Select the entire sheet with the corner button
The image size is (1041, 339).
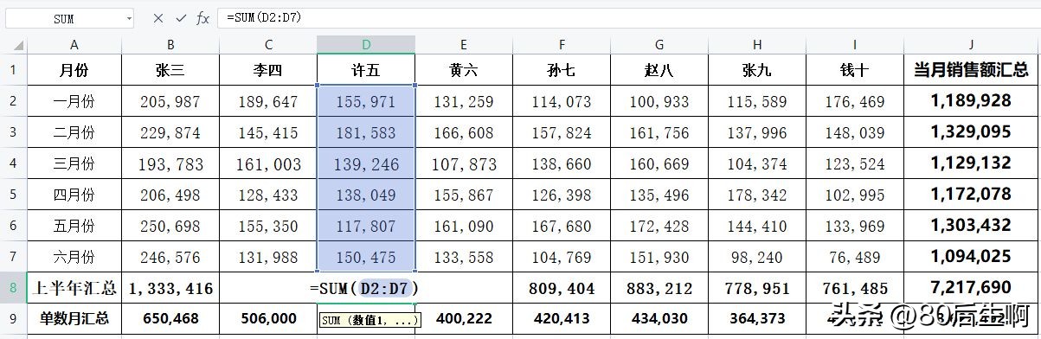pos(14,44)
